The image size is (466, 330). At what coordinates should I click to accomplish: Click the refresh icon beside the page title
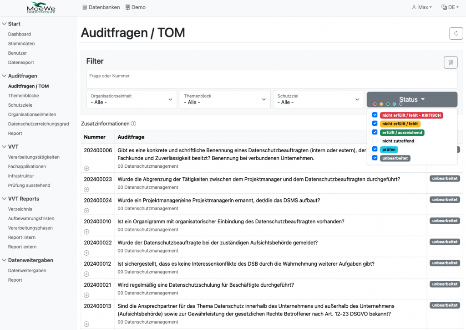click(x=456, y=33)
